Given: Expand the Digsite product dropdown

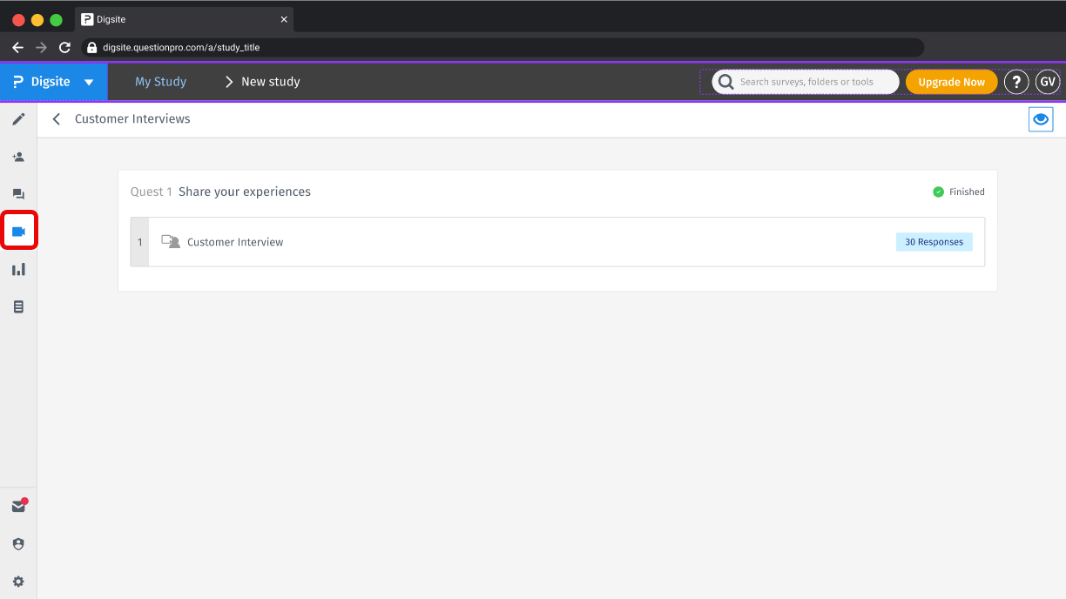Looking at the screenshot, I should [x=88, y=81].
